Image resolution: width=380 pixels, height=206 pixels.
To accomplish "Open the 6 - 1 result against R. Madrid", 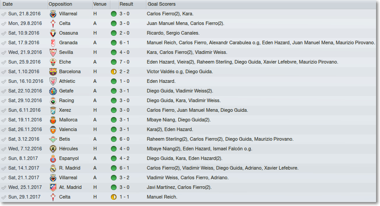I will [x=124, y=168].
